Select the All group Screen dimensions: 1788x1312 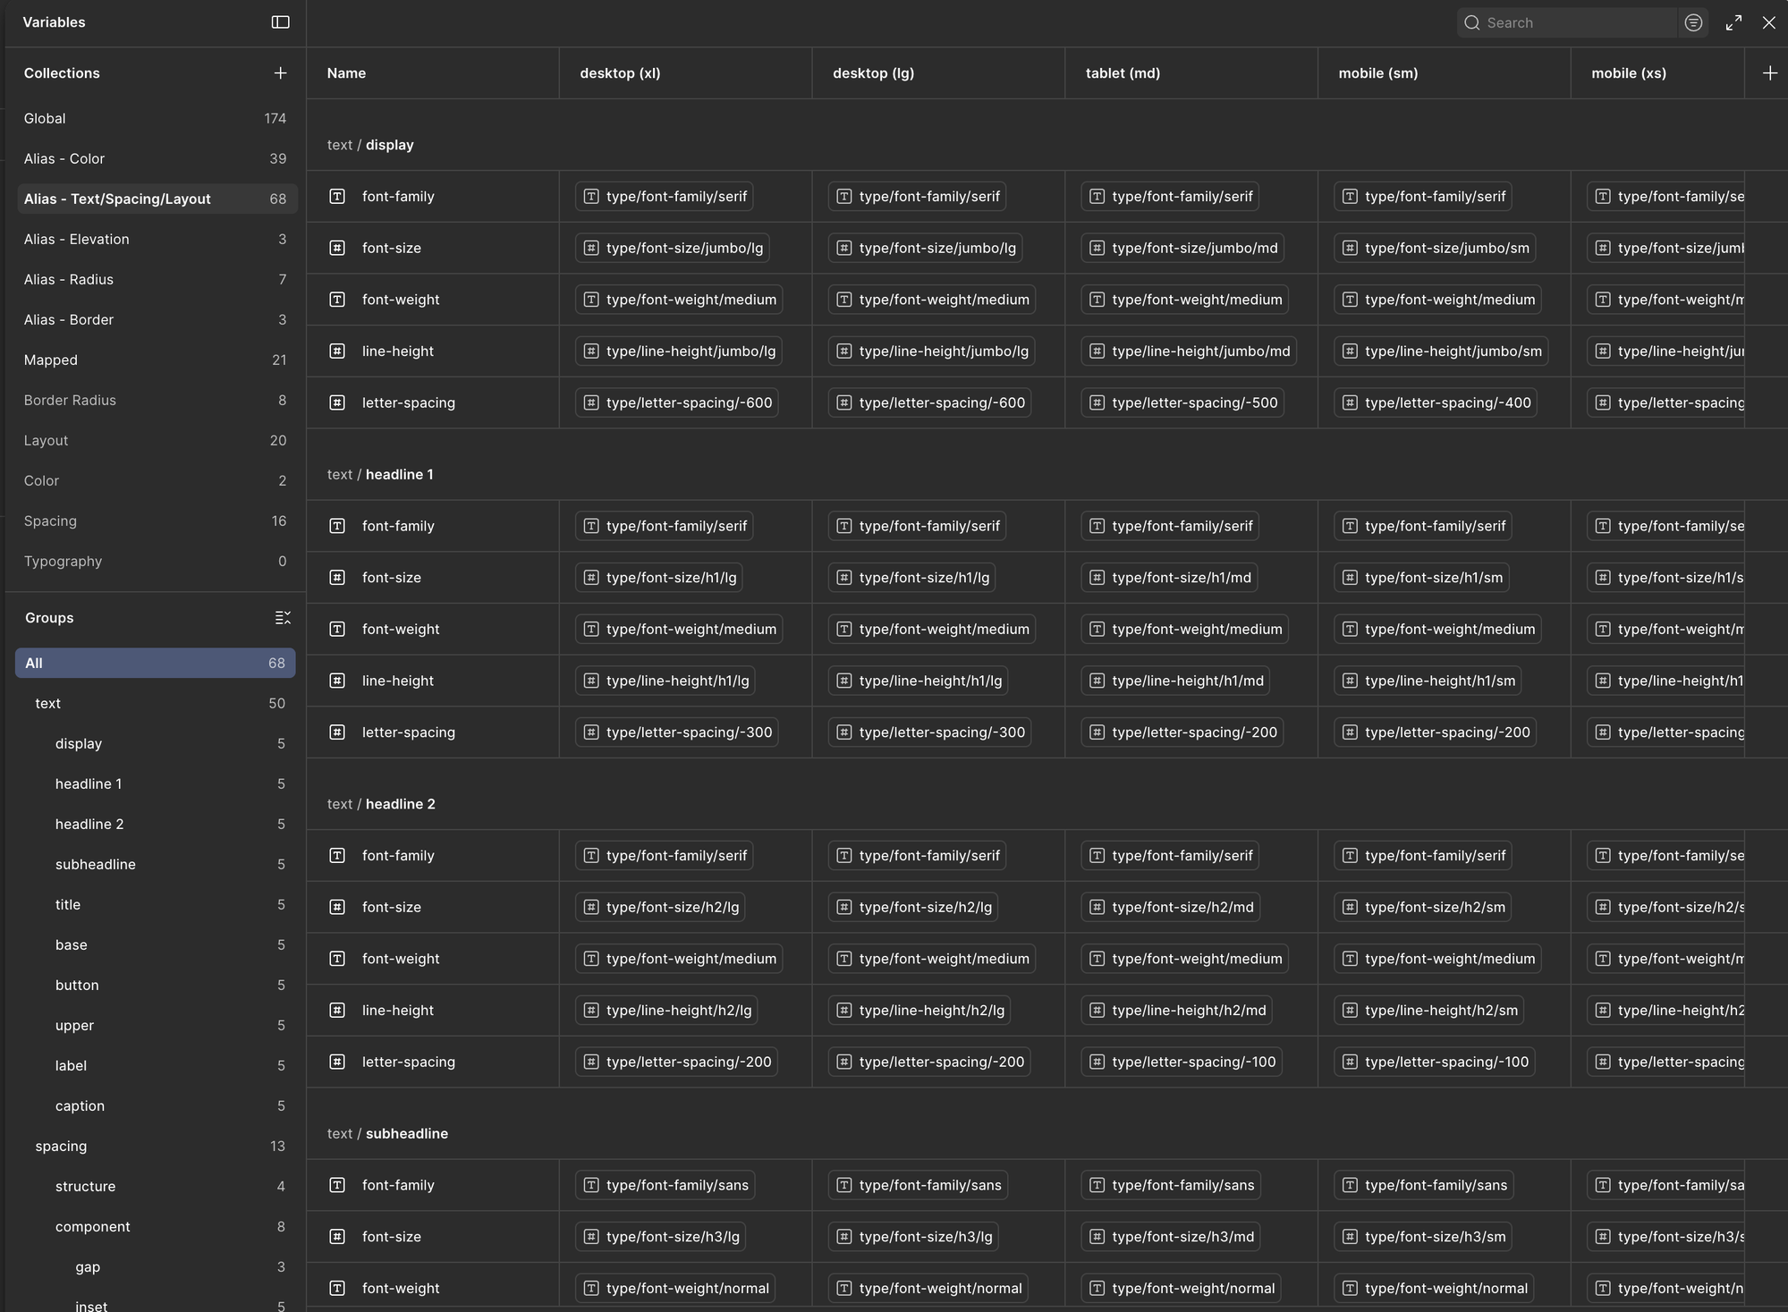[156, 663]
